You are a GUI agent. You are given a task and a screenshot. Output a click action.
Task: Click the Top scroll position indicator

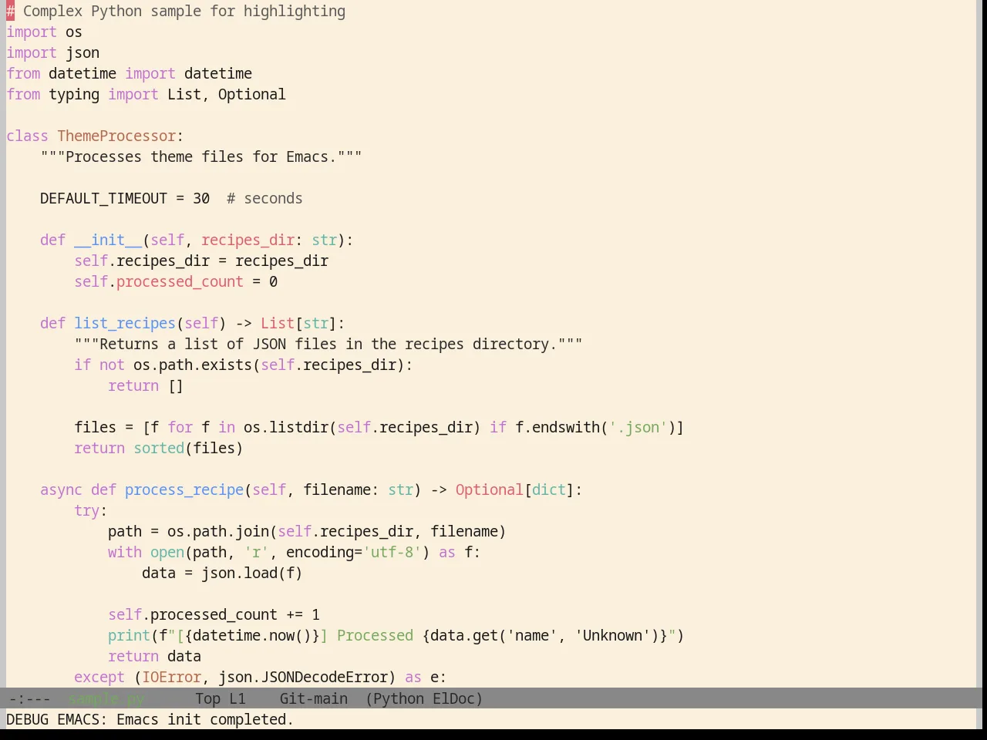click(208, 699)
